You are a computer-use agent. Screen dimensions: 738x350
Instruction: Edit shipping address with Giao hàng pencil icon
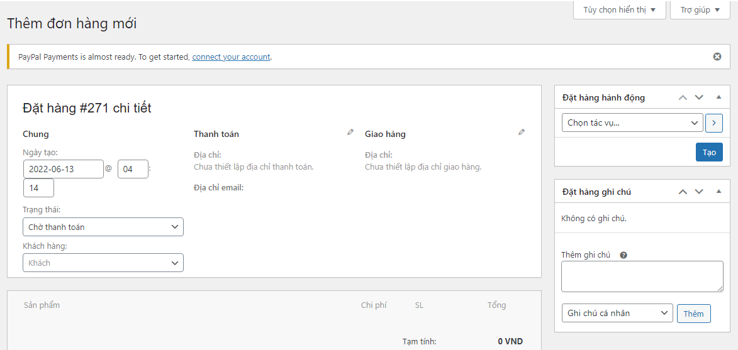522,133
